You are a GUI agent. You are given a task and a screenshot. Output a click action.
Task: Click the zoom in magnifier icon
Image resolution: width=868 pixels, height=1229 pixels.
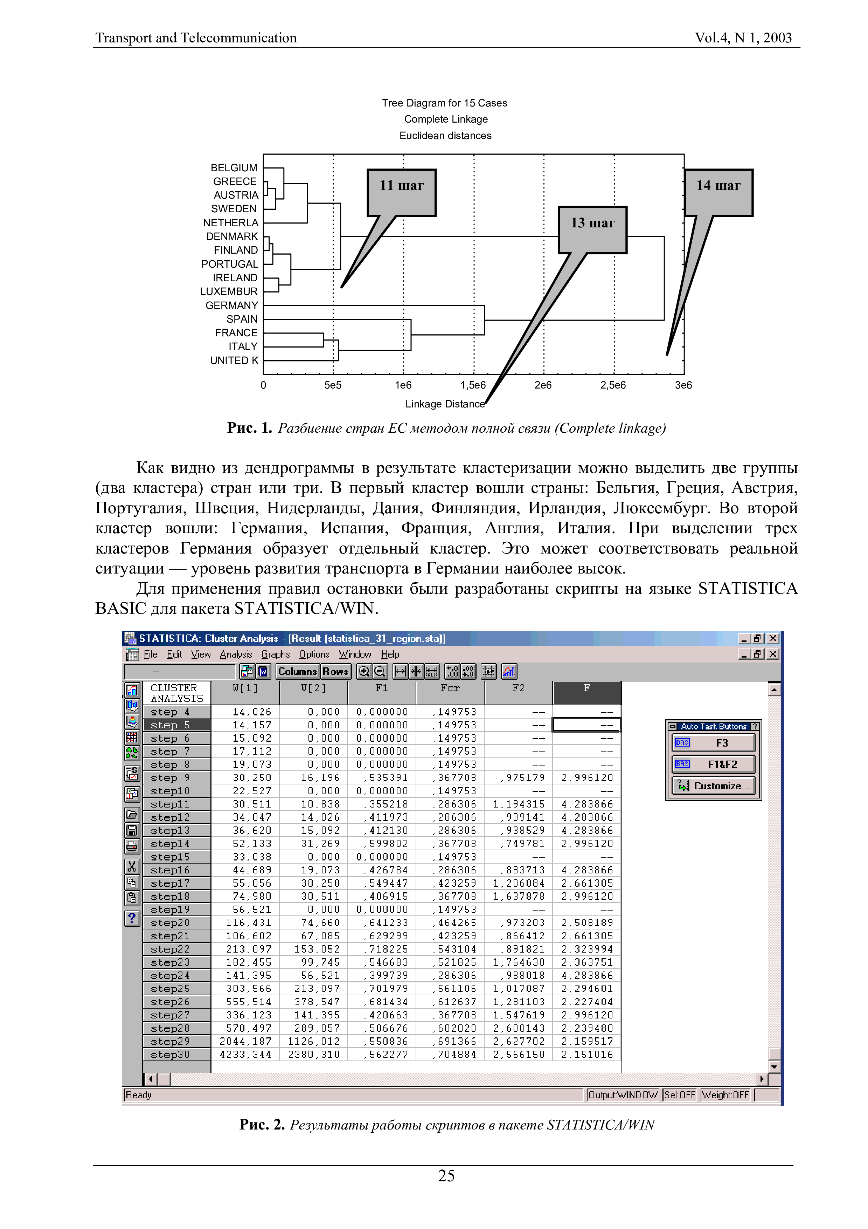[364, 671]
